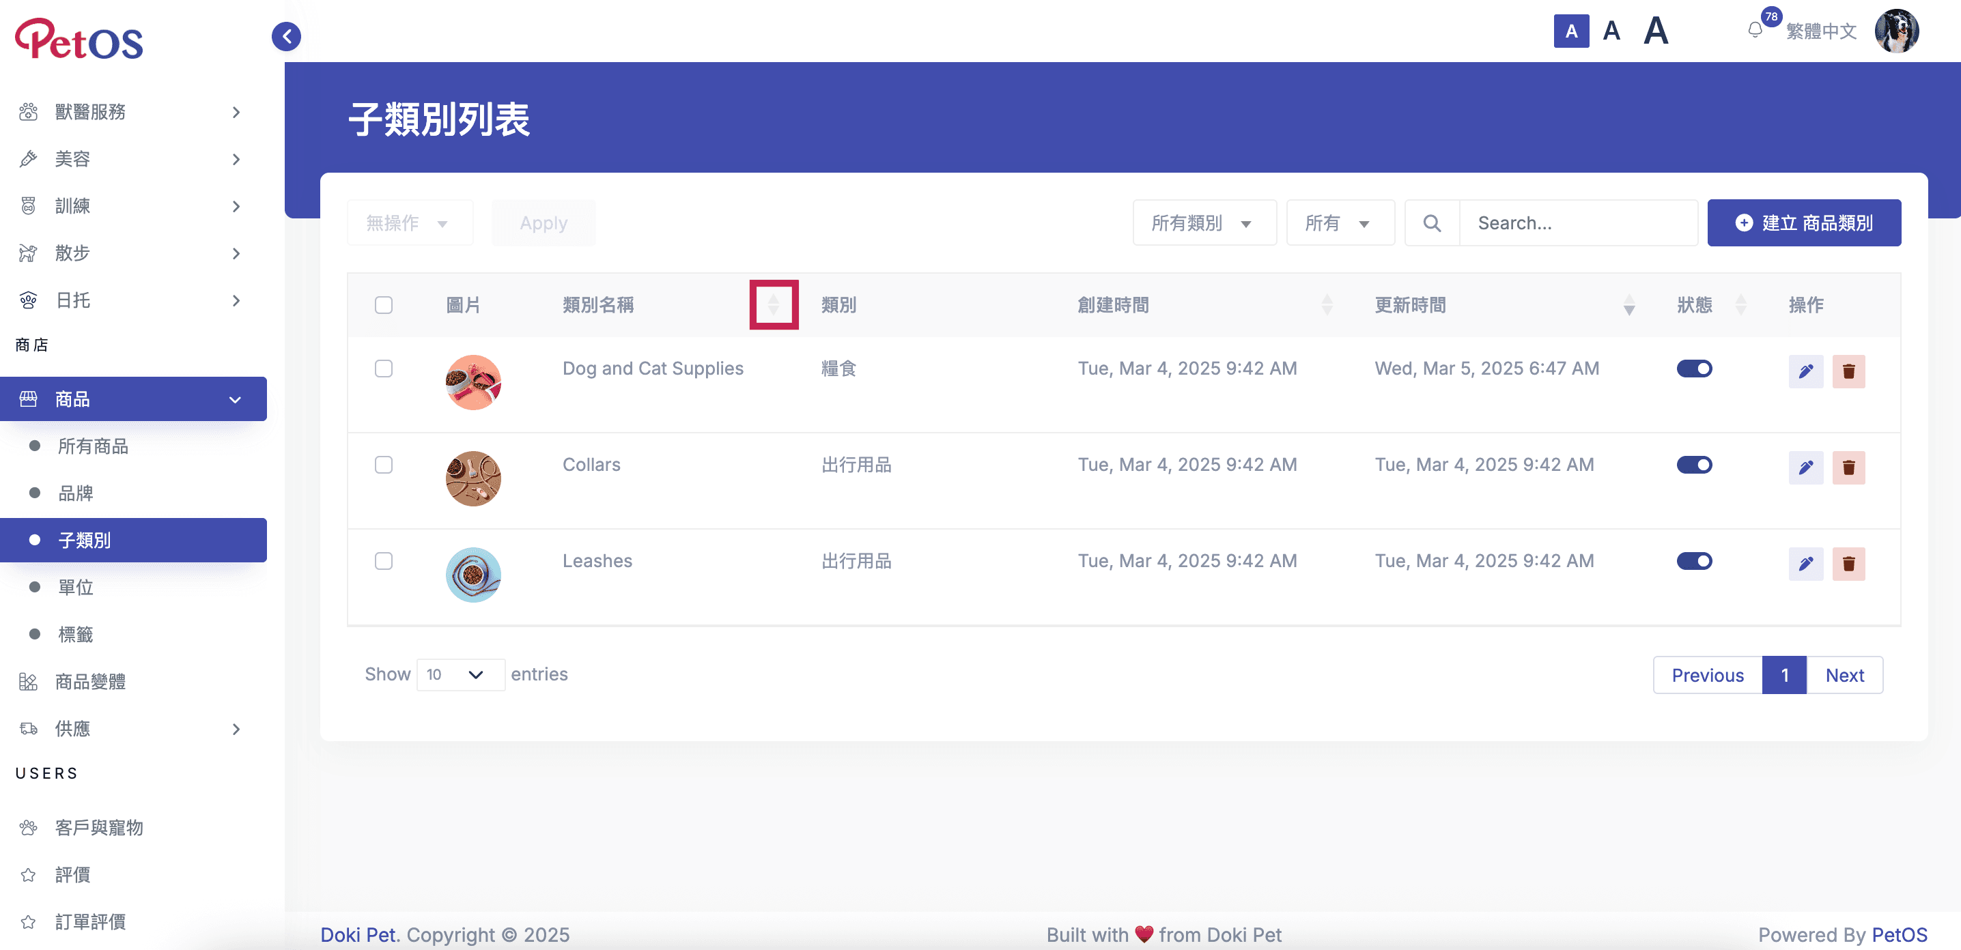1961x950 pixels.
Task: Click the search magnifier icon
Action: [x=1431, y=223]
